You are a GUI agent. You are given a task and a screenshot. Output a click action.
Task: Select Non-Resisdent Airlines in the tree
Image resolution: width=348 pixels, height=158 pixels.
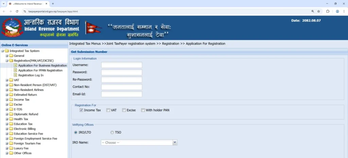click(x=29, y=90)
